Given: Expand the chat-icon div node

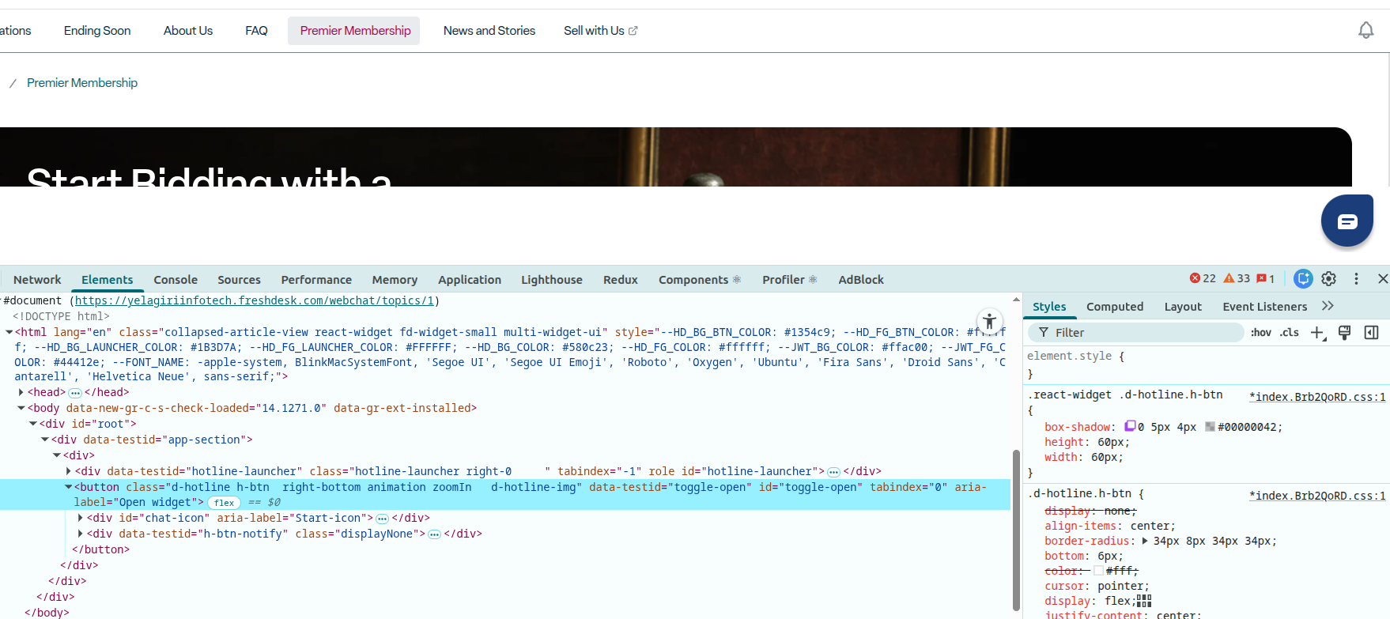Looking at the screenshot, I should point(80,518).
